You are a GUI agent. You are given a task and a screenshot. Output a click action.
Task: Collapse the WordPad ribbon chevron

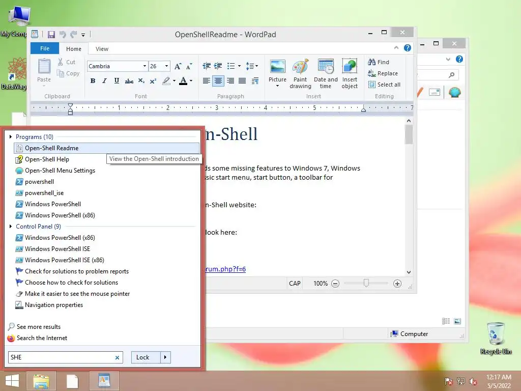(x=396, y=48)
